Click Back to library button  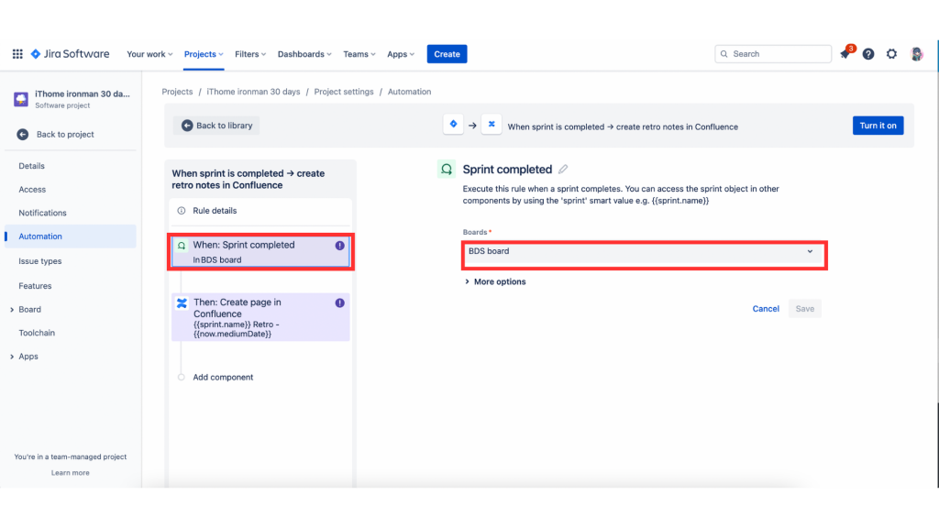click(216, 125)
